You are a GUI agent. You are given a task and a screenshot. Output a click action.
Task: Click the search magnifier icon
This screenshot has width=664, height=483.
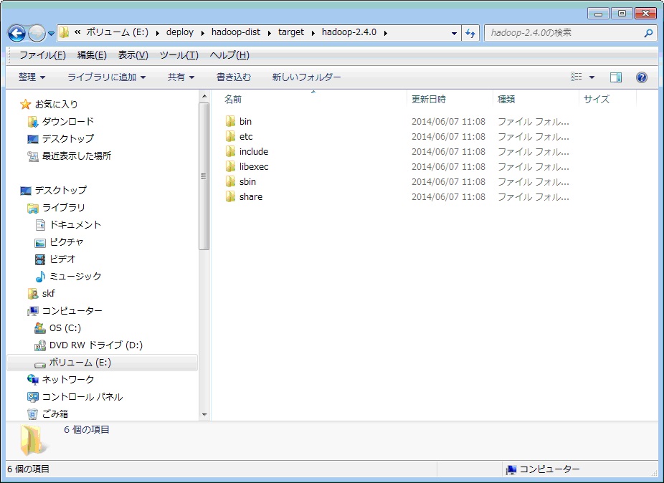(648, 33)
